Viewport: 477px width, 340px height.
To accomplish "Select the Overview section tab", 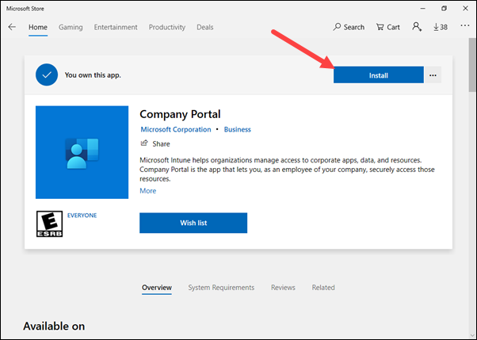I will (x=157, y=288).
